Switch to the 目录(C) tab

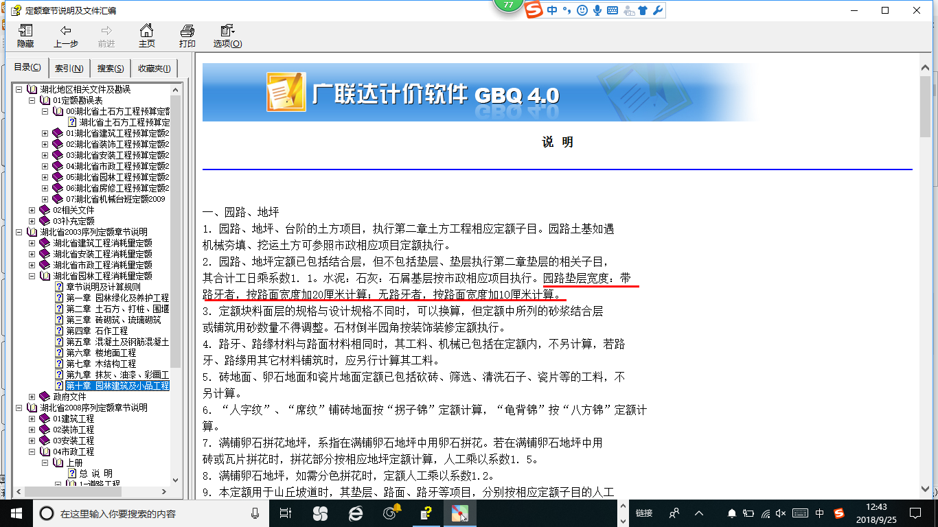[27, 68]
